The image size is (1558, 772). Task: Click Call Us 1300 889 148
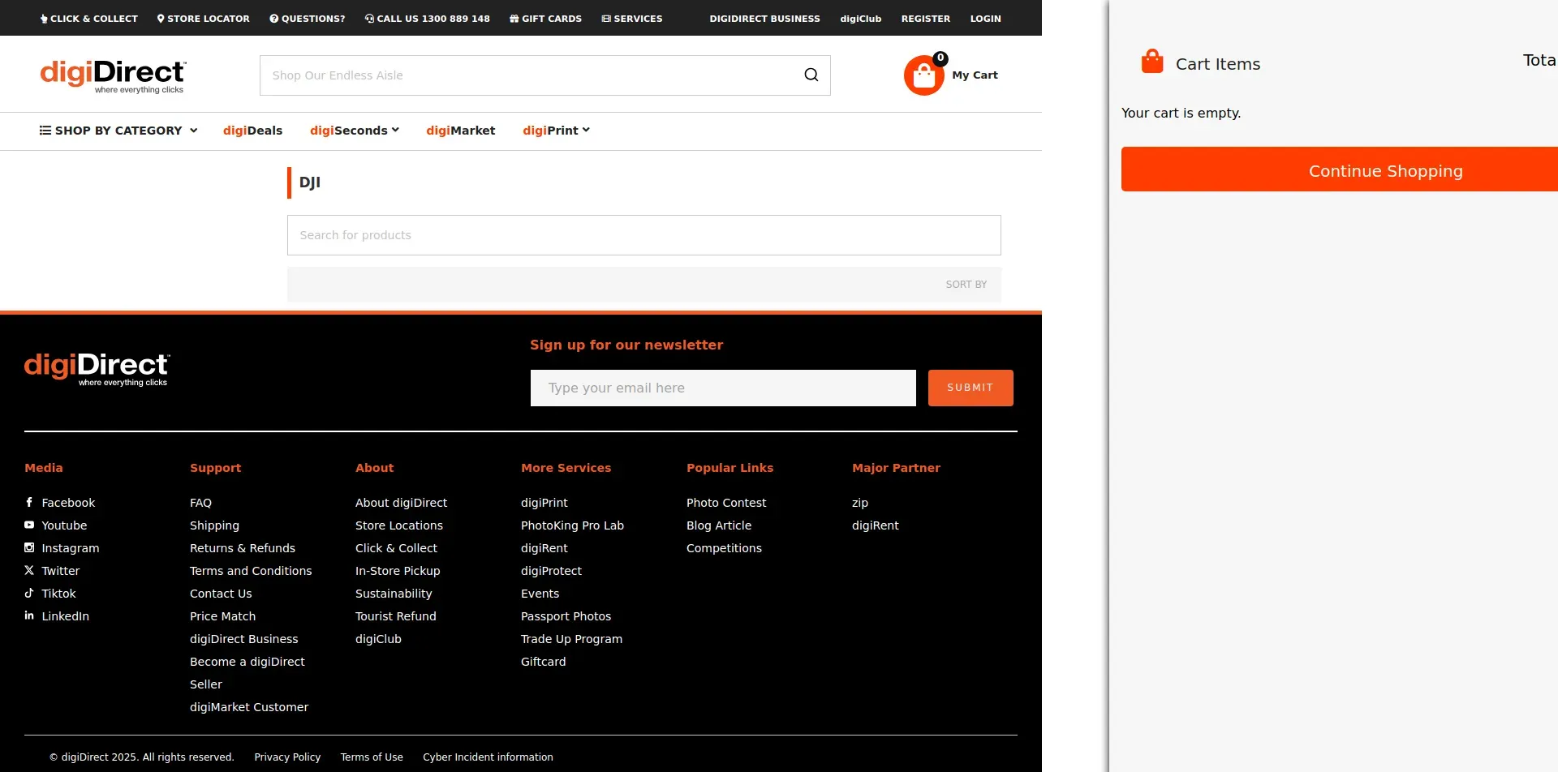427,18
